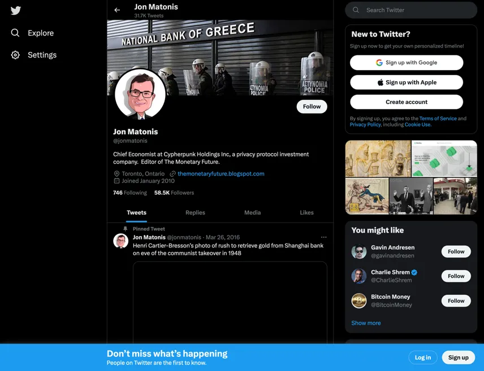The height and width of the screenshot is (371, 484).
Task: Follow Bitcoin Money
Action: (x=456, y=300)
